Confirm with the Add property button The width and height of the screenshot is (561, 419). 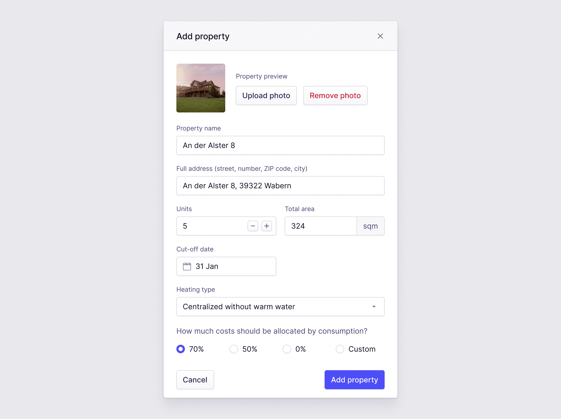[354, 379]
